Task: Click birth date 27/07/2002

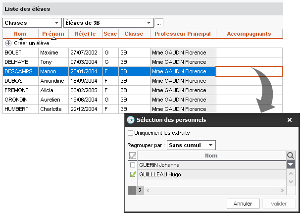Action: pyautogui.click(x=84, y=53)
